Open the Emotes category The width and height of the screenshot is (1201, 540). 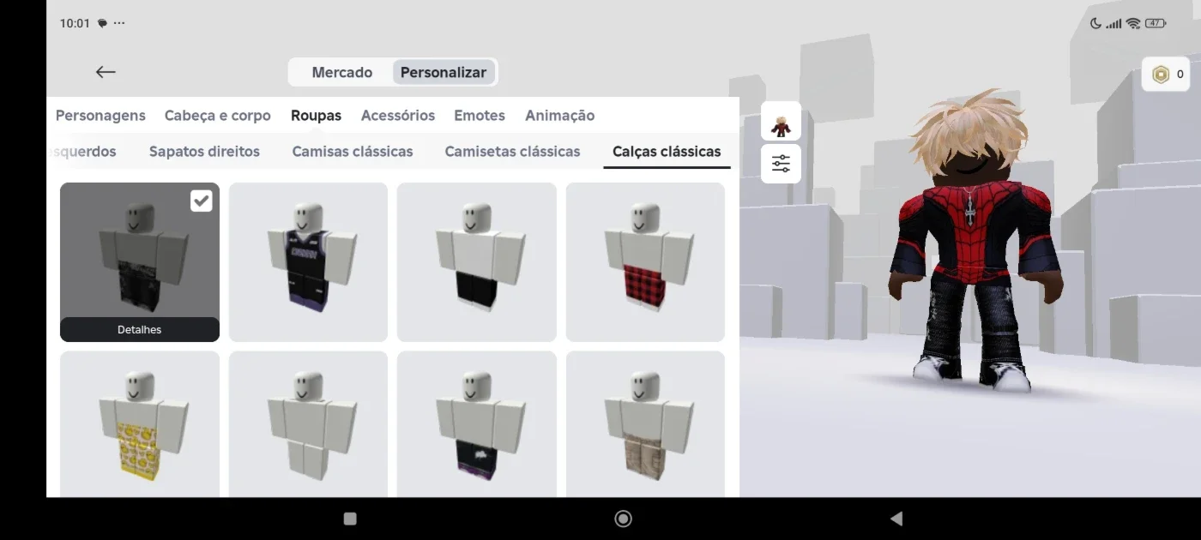[480, 115]
